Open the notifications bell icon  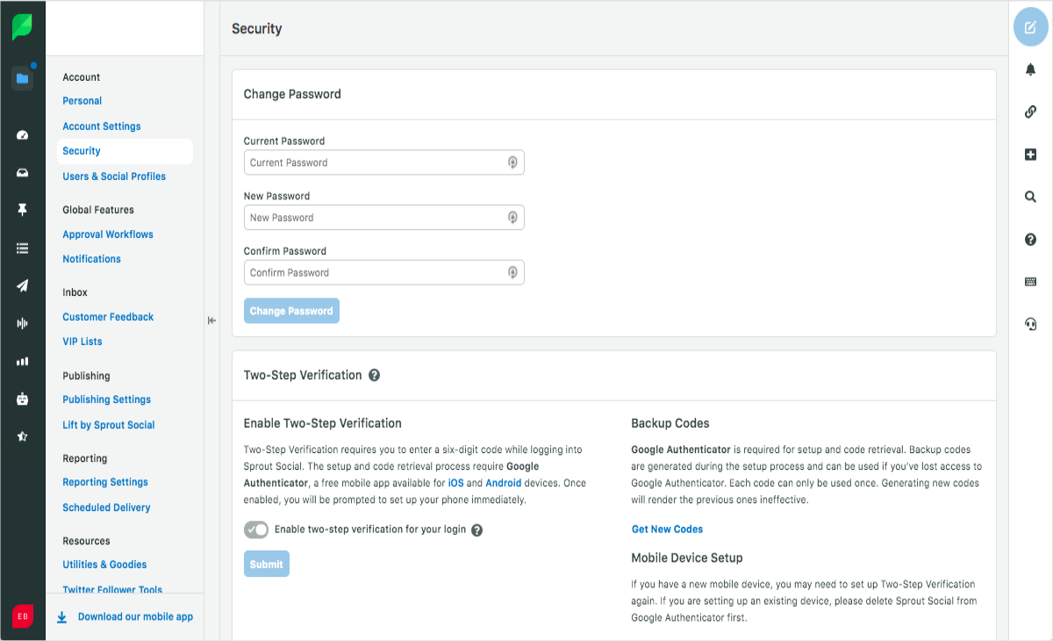(x=1031, y=69)
